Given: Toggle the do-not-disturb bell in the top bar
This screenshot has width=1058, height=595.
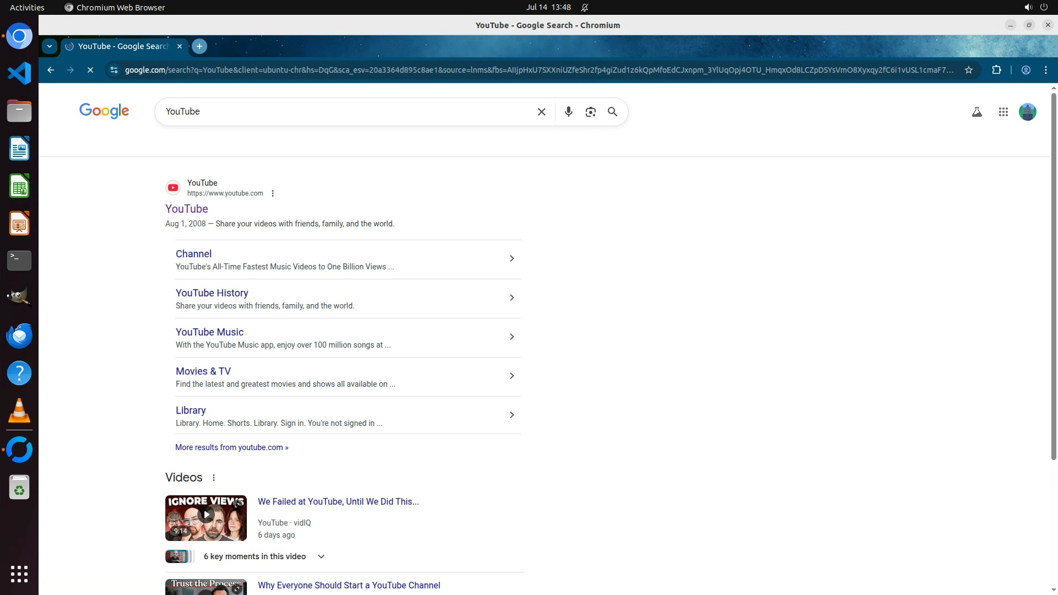Looking at the screenshot, I should tap(585, 7).
